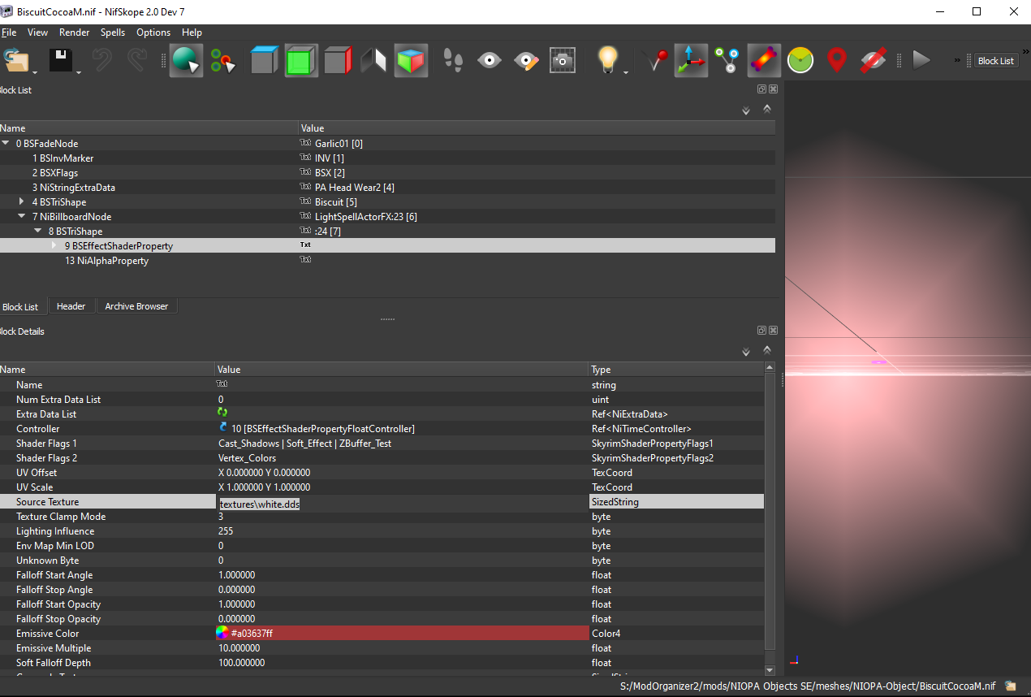Open the Emissive Color wheel picker
The height and width of the screenshot is (697, 1031).
pos(222,633)
